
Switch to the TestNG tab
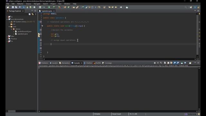tap(97, 63)
